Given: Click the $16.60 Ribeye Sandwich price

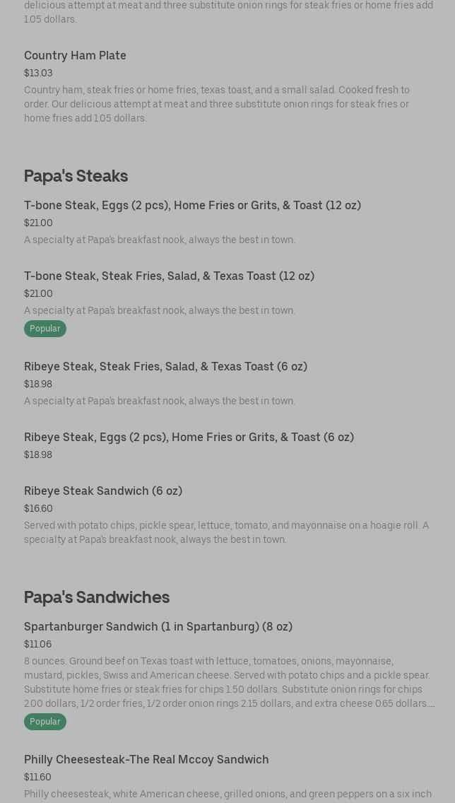Looking at the screenshot, I should click(x=38, y=508).
